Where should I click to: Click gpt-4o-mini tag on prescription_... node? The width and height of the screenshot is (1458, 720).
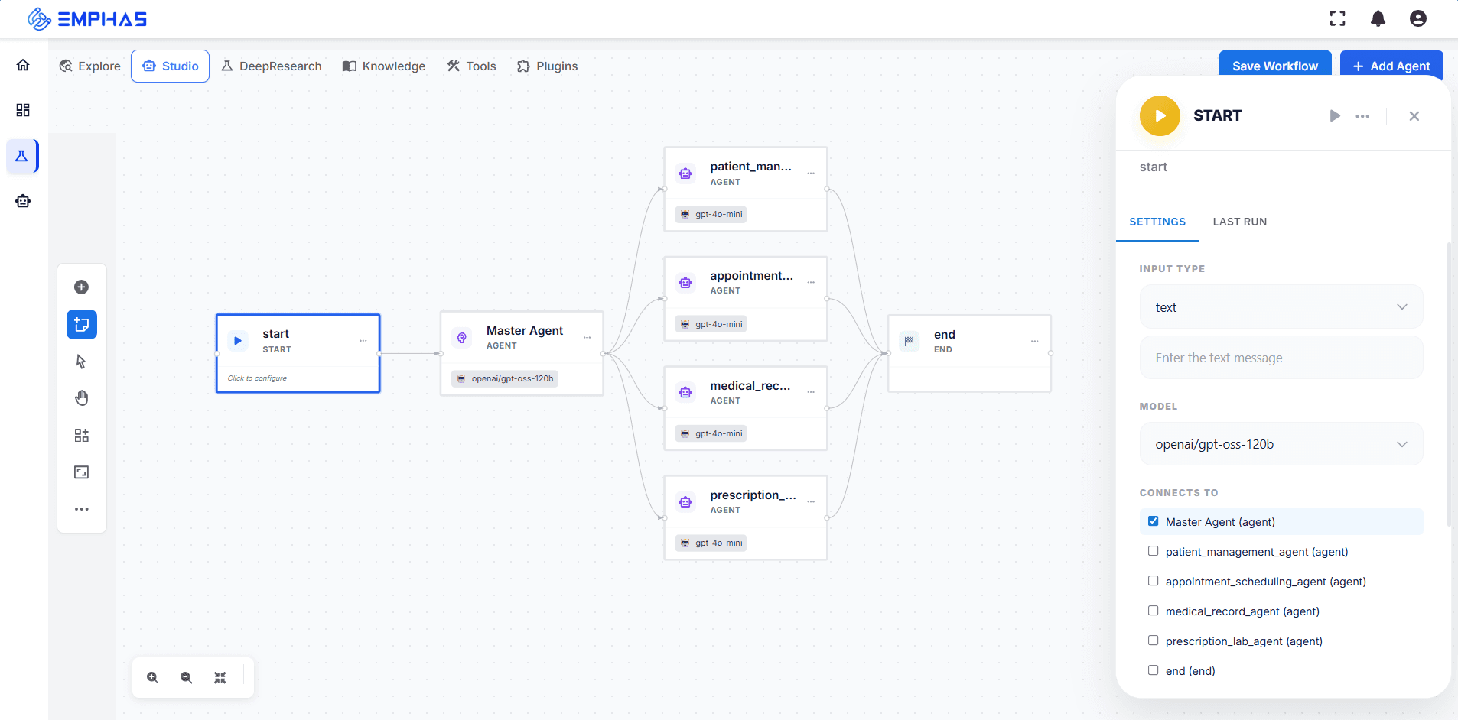tap(711, 543)
